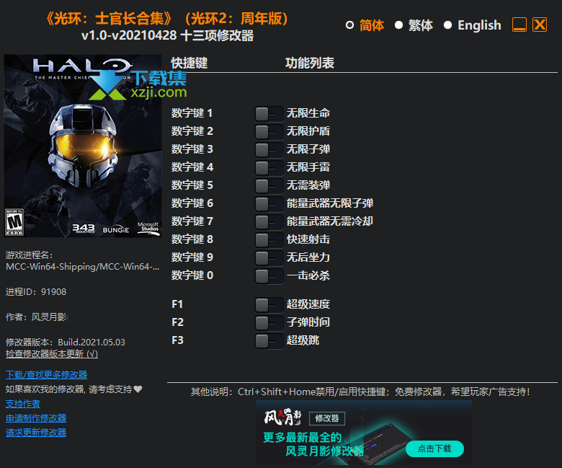This screenshot has height=468, width=562.
Task: Toggle 无限生命 cheat switch
Action: click(x=269, y=114)
